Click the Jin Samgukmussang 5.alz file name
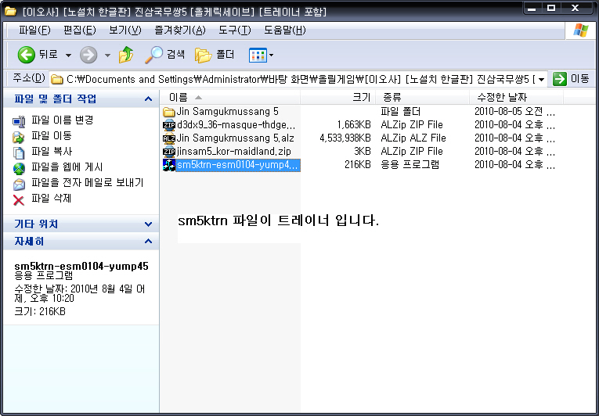The height and width of the screenshot is (416, 599). [x=236, y=138]
